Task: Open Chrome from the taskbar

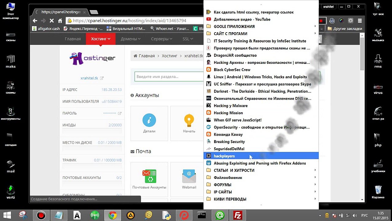Action: pos(113,215)
